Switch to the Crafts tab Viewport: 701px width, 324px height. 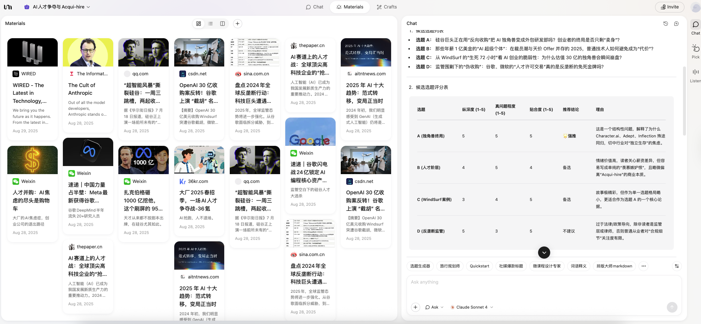click(x=387, y=7)
